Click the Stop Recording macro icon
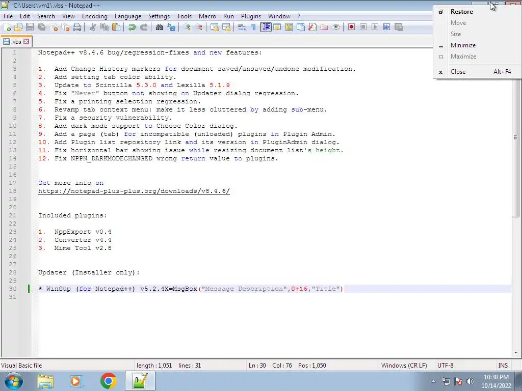The height and width of the screenshot is (391, 522). tap(363, 27)
